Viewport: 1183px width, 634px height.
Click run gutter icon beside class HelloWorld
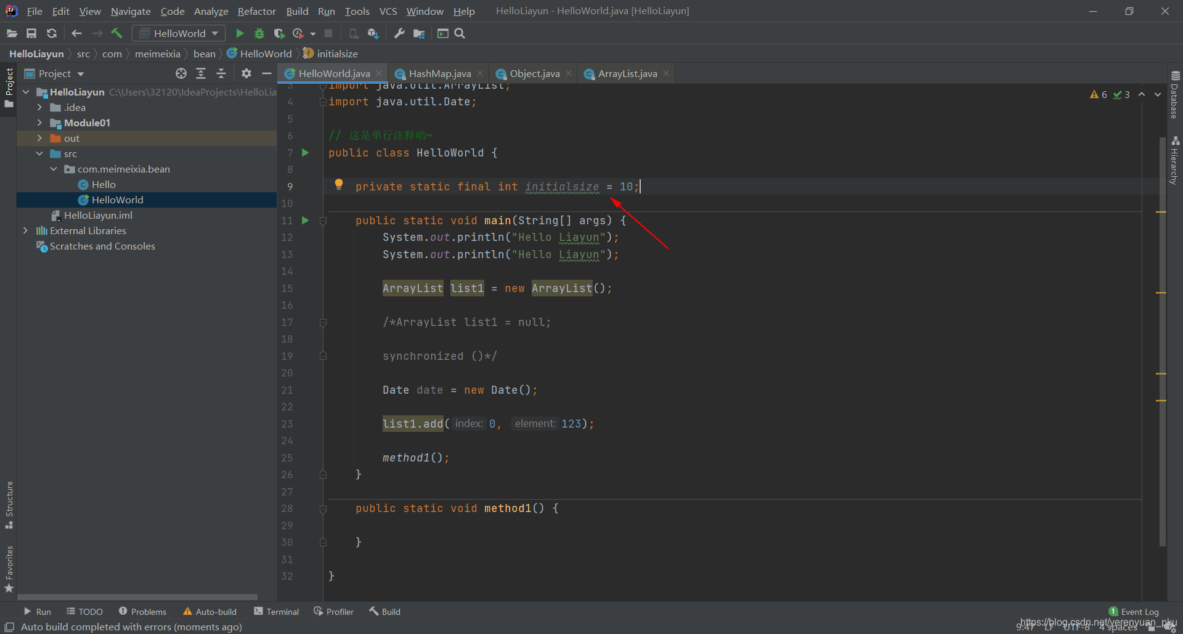click(305, 153)
